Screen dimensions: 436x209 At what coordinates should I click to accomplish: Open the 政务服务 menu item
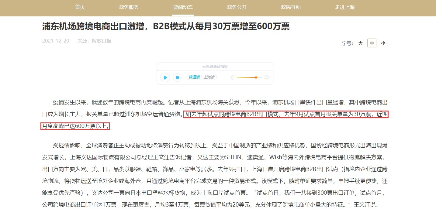pyautogui.click(x=129, y=7)
